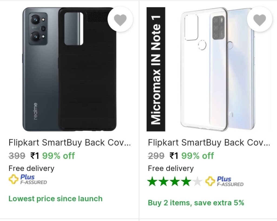Select 'Lowest price since launch' label
The height and width of the screenshot is (221, 277).
55,199
